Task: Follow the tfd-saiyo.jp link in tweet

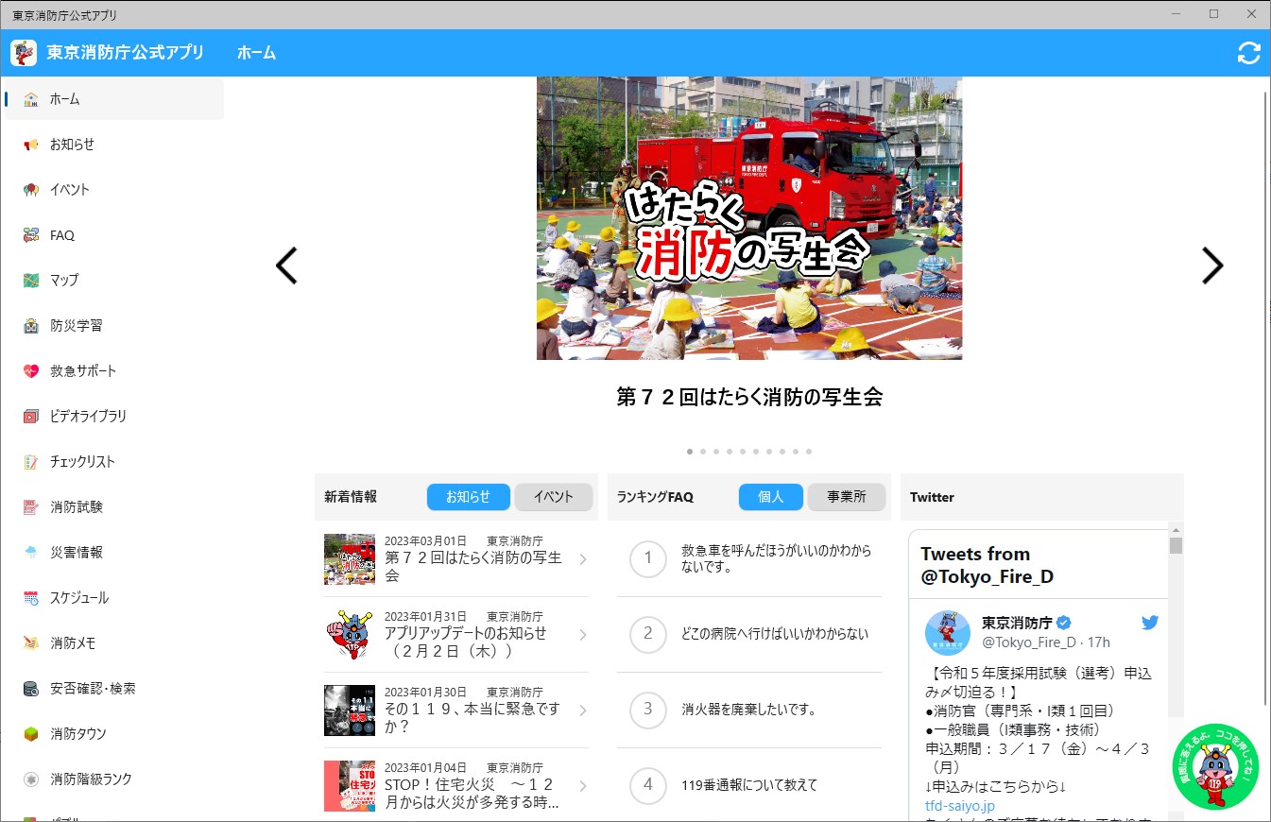Action: tap(960, 806)
